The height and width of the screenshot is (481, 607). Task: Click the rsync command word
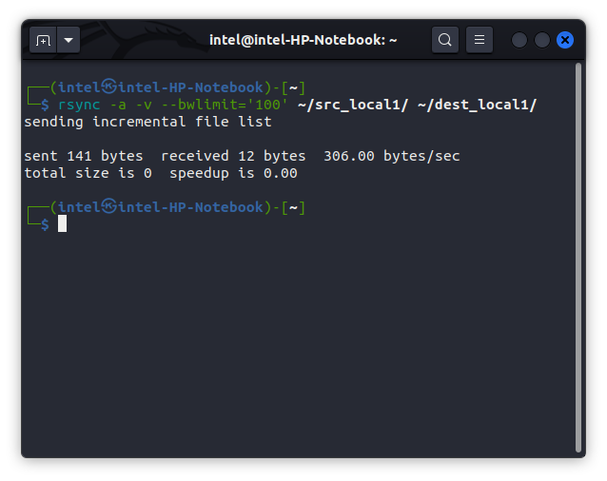coord(79,105)
